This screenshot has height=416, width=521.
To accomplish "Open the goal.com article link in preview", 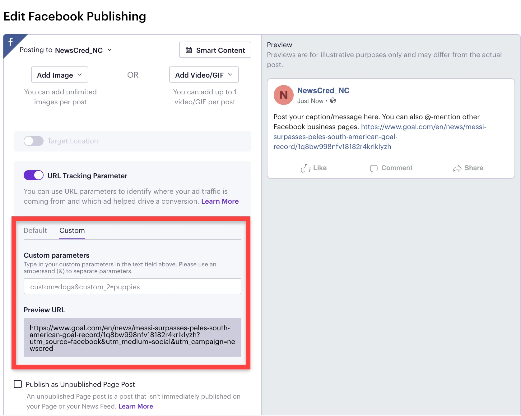I will point(380,137).
